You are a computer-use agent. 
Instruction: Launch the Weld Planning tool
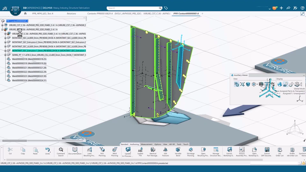(x=114, y=150)
